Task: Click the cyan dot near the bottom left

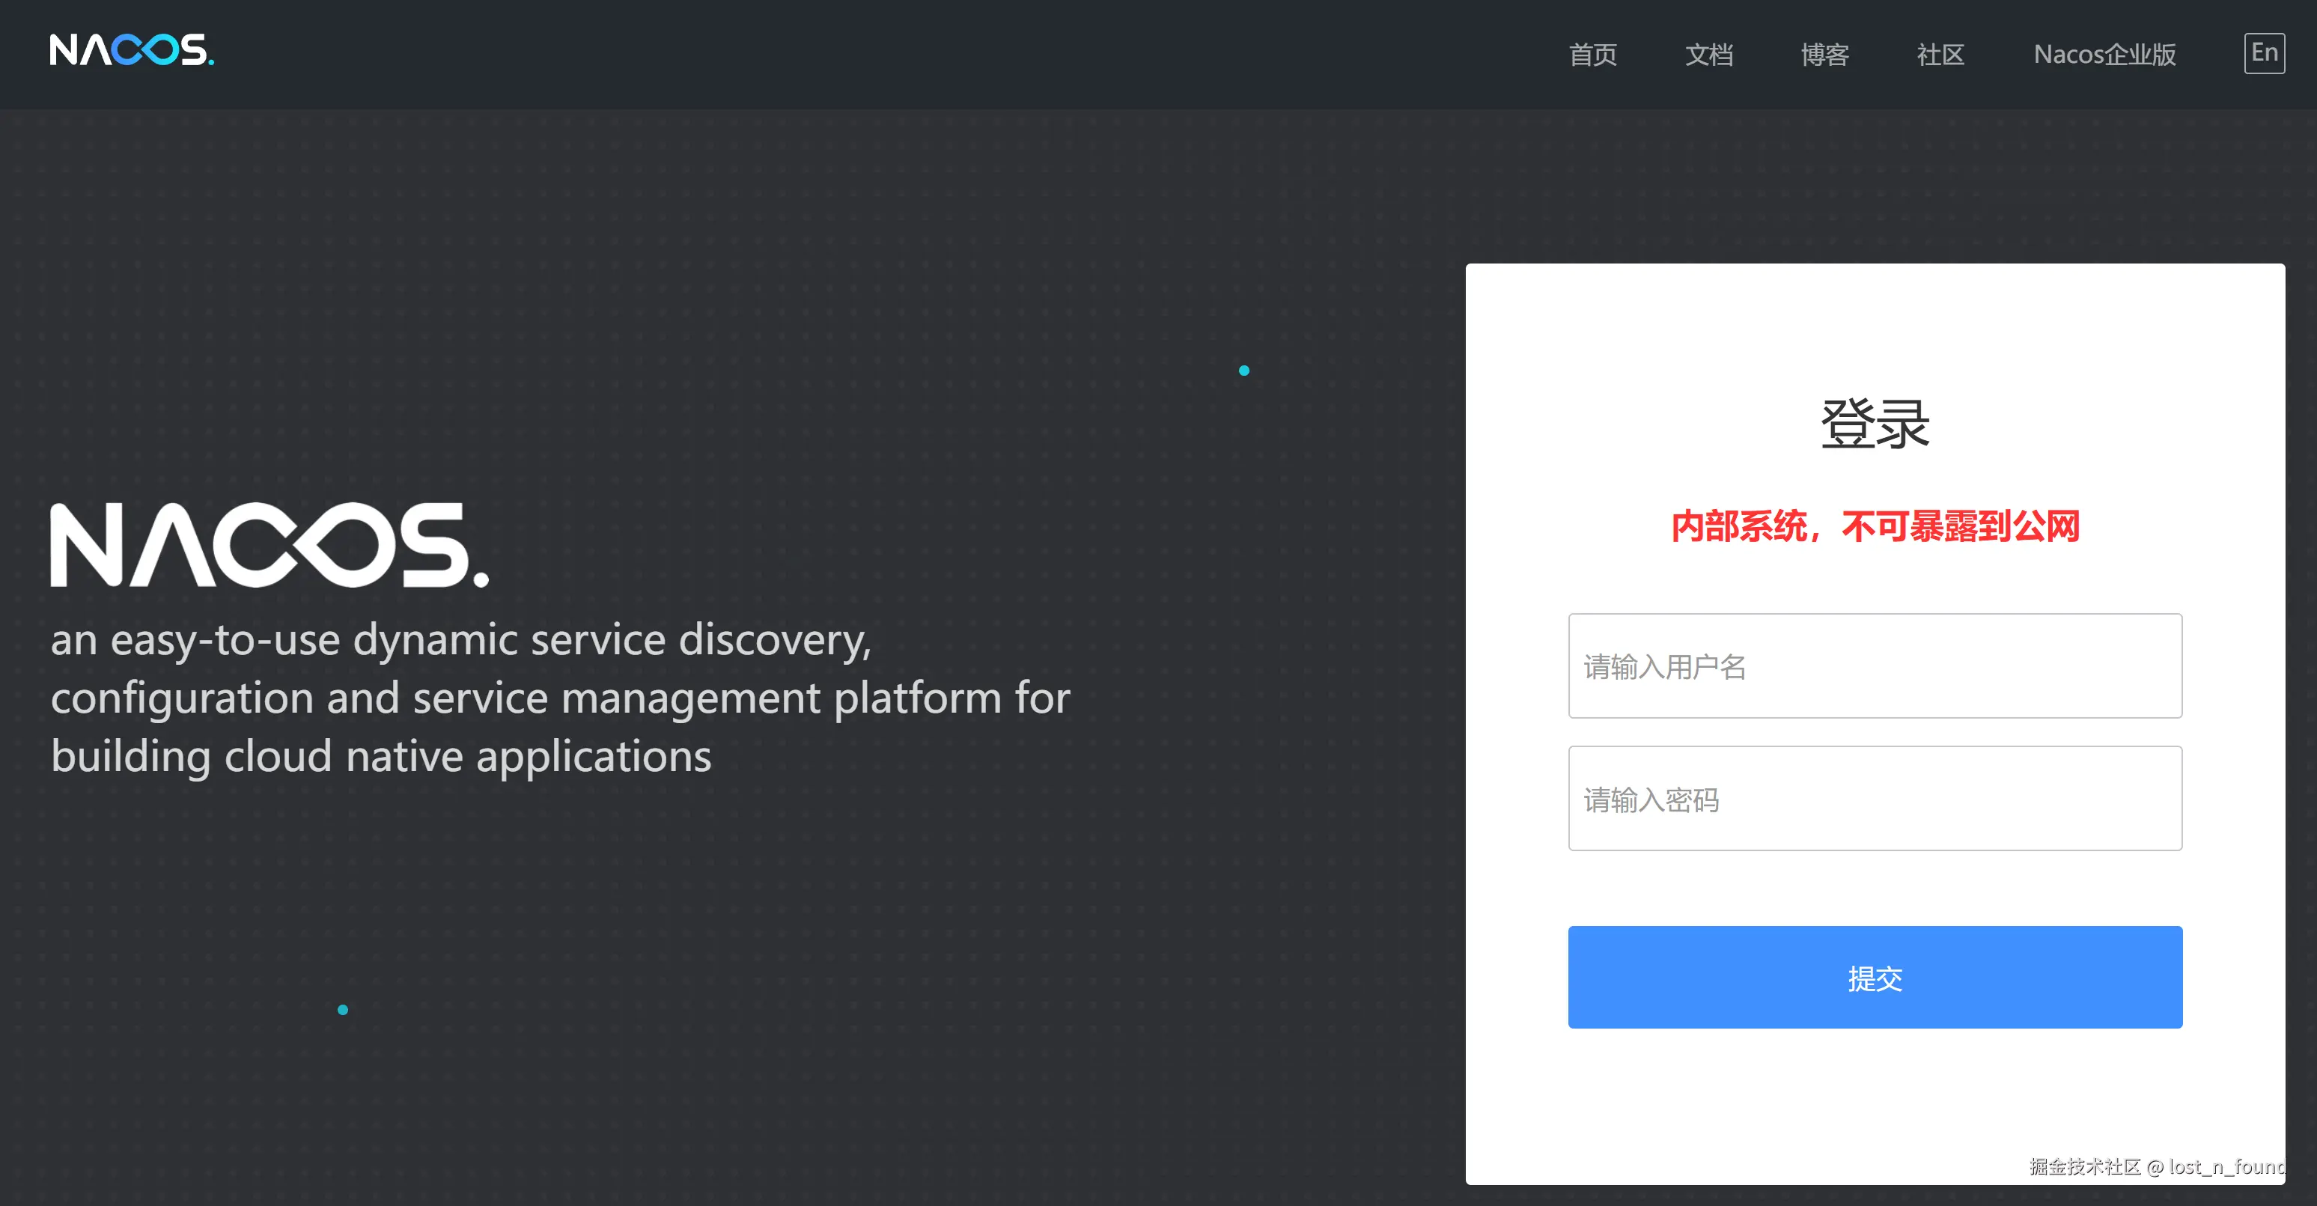Action: click(x=343, y=1010)
